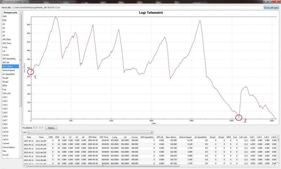
Task: Select the first table row dated 15:11:34.250
Action: click(x=140, y=141)
